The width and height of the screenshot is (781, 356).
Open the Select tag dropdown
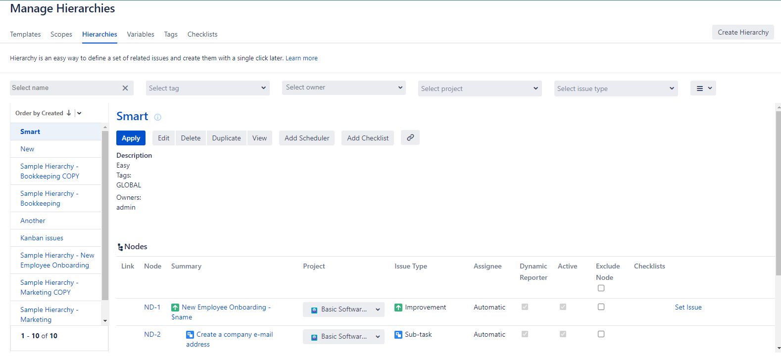tap(208, 89)
